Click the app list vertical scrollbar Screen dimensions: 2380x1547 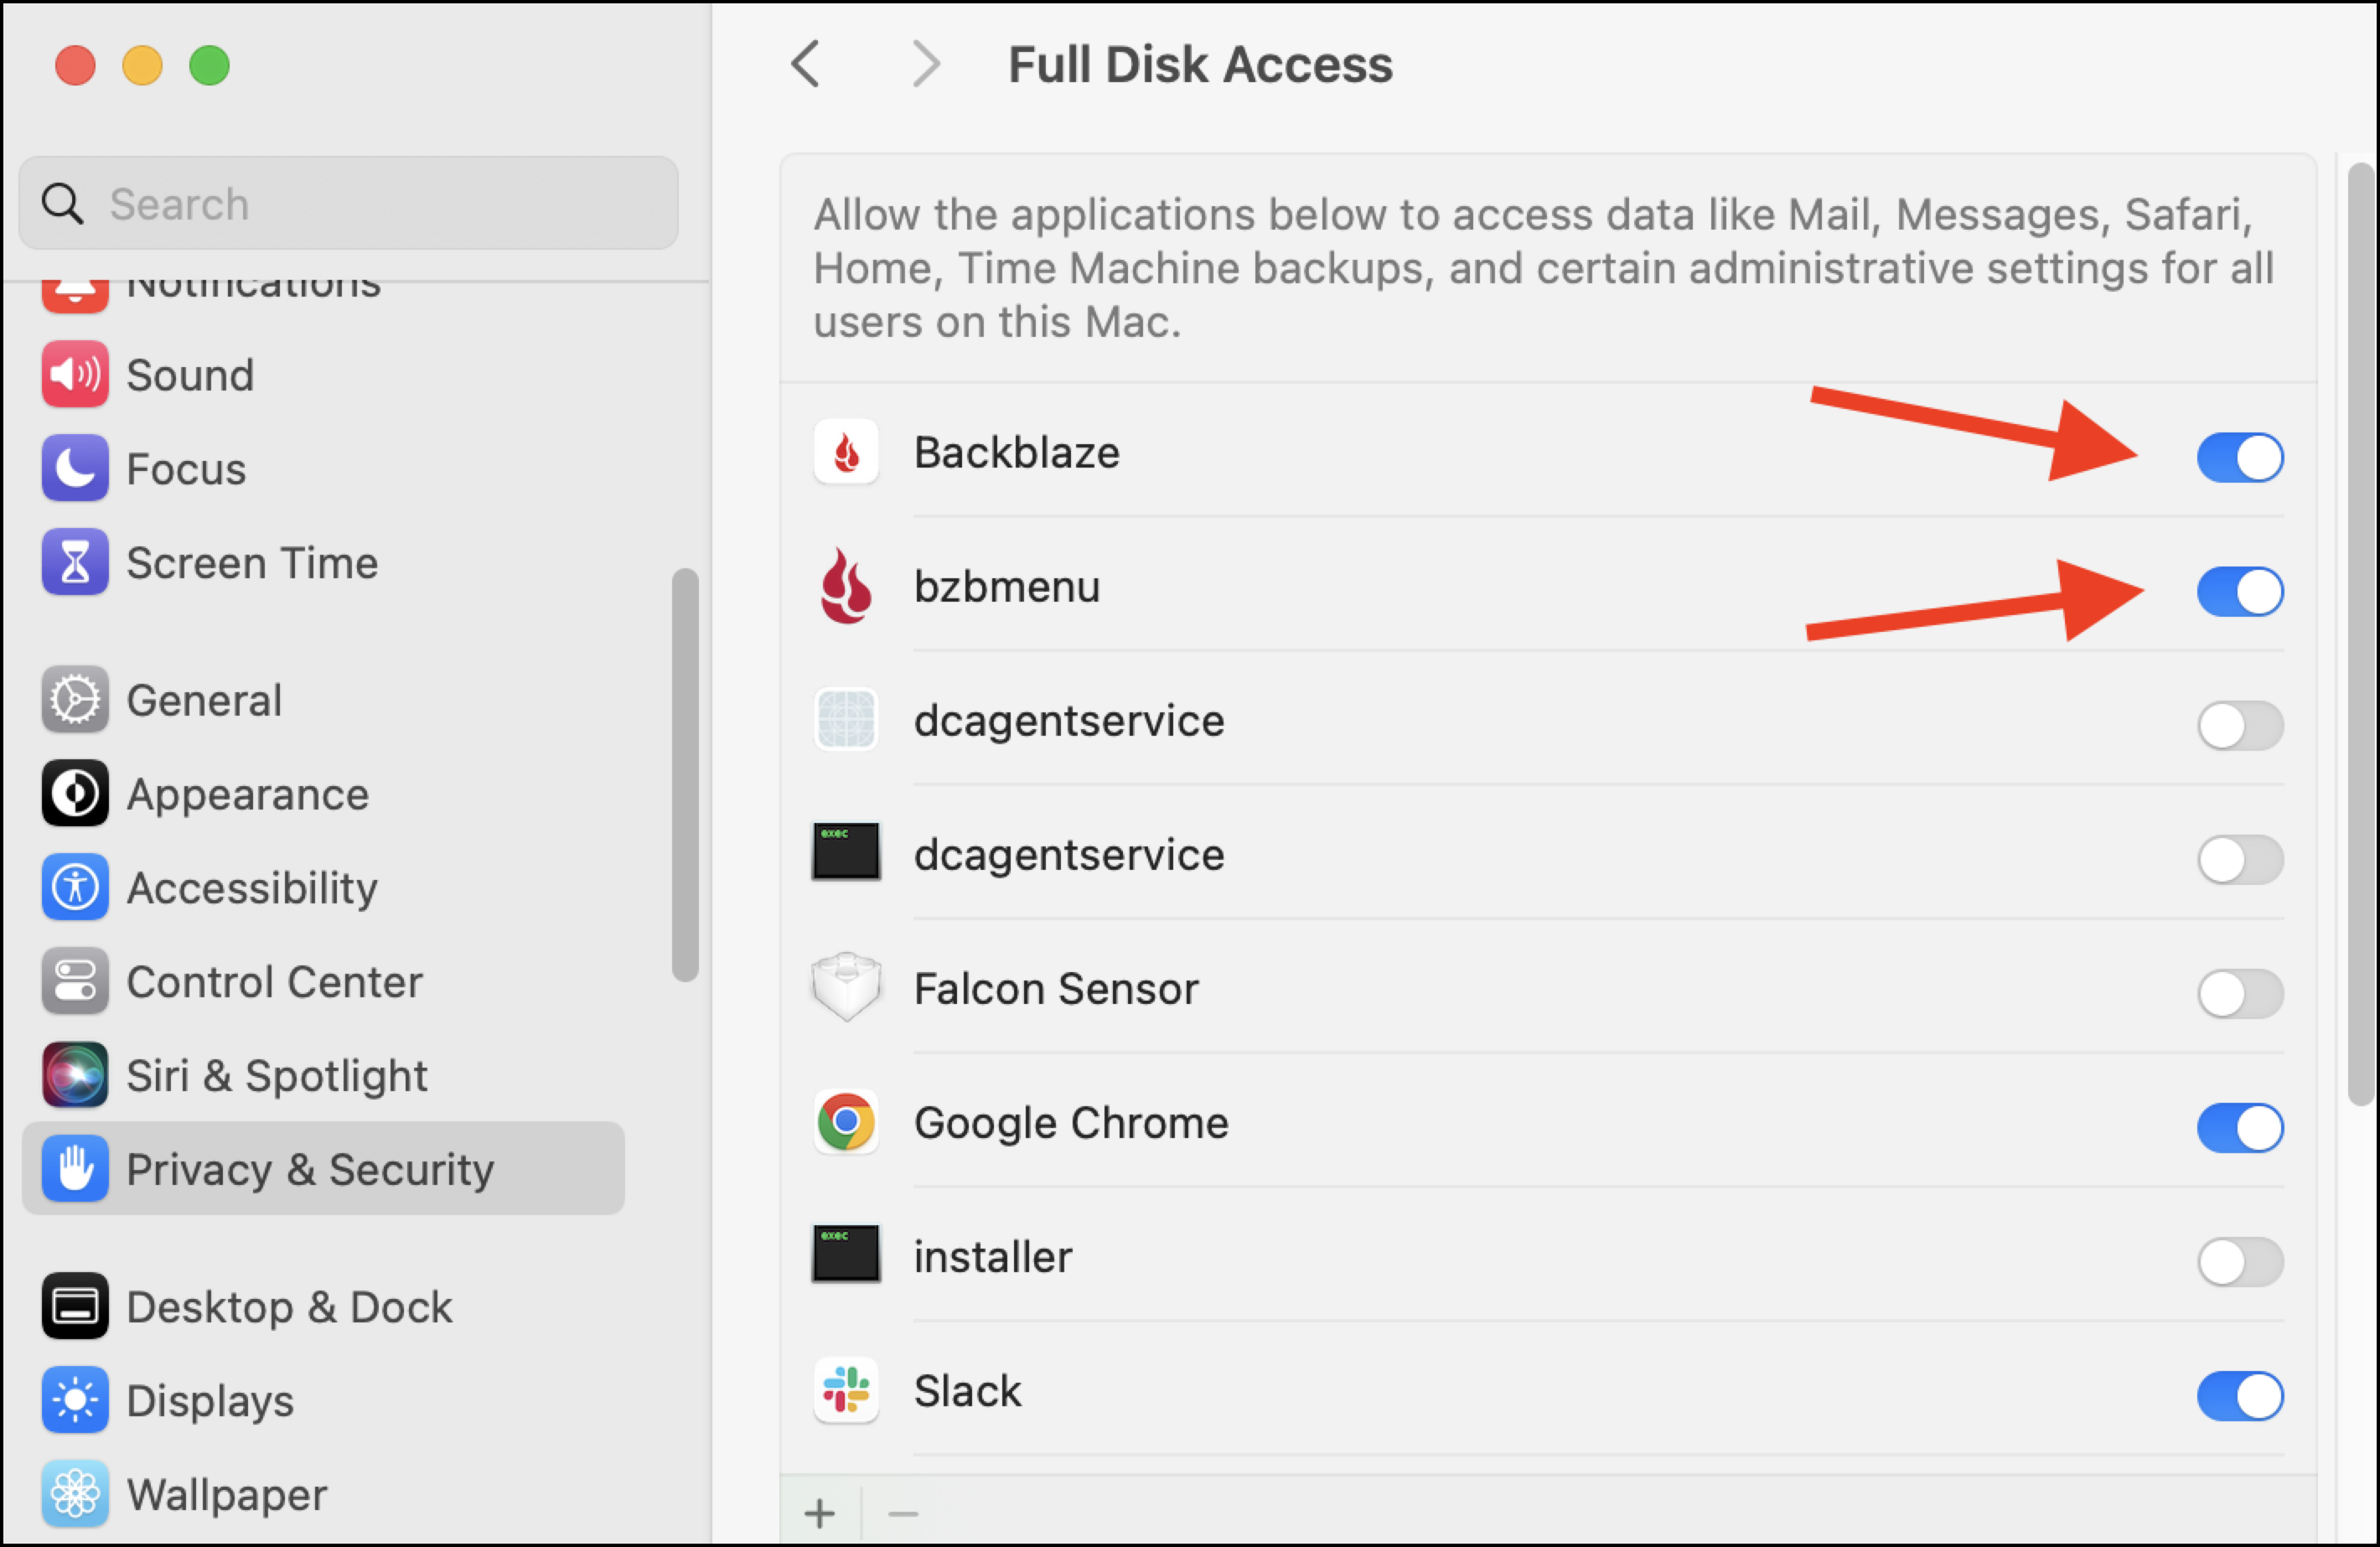coord(2361,634)
